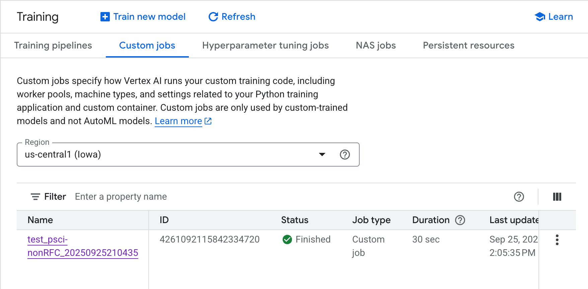
Task: Click the filter table help icon
Action: pyautogui.click(x=519, y=197)
